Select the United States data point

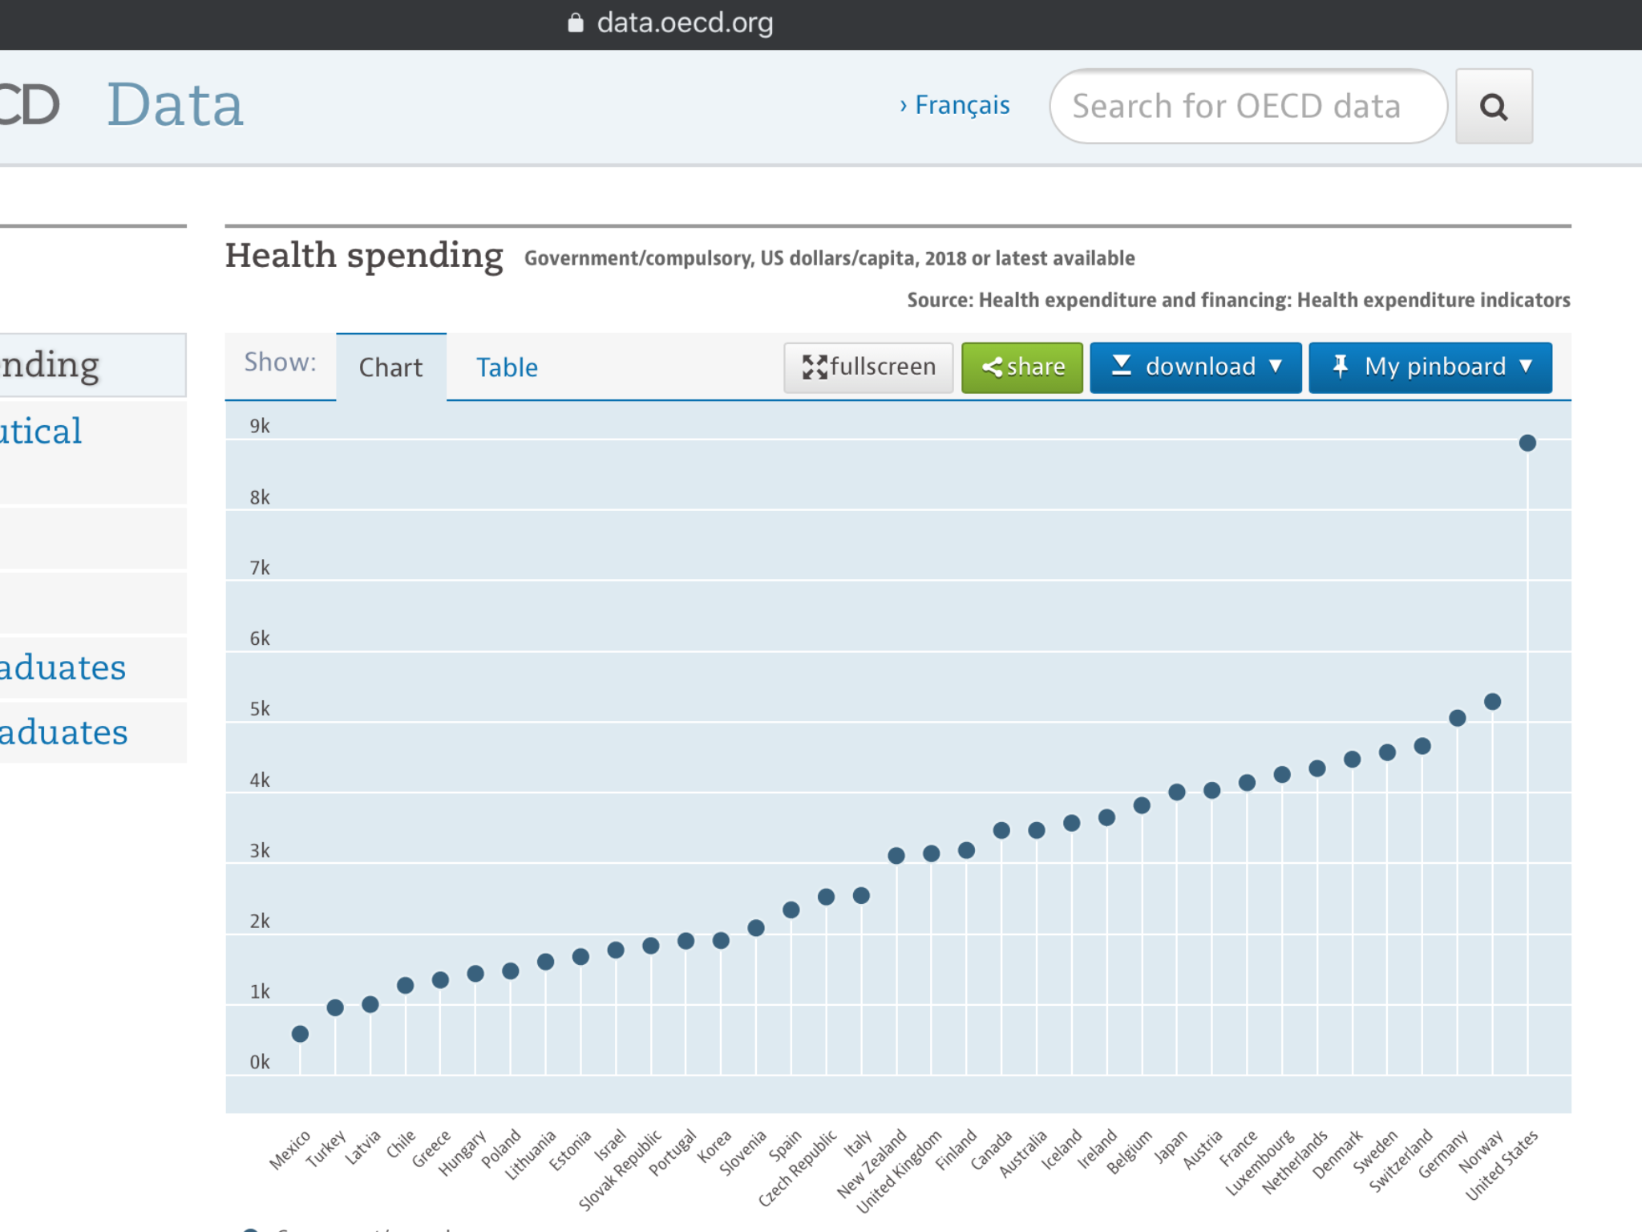(1527, 443)
